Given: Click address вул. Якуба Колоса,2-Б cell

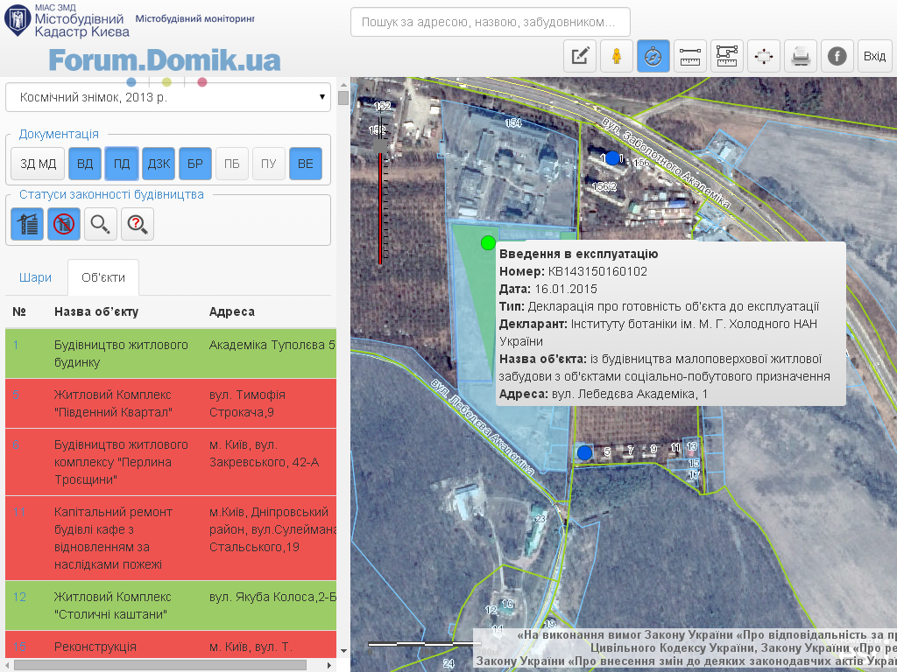Looking at the screenshot, I should tap(272, 597).
